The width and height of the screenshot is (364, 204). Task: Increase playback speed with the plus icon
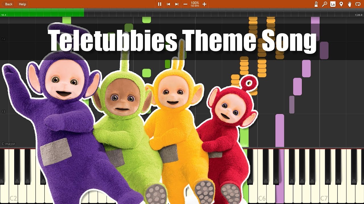coord(204,4)
